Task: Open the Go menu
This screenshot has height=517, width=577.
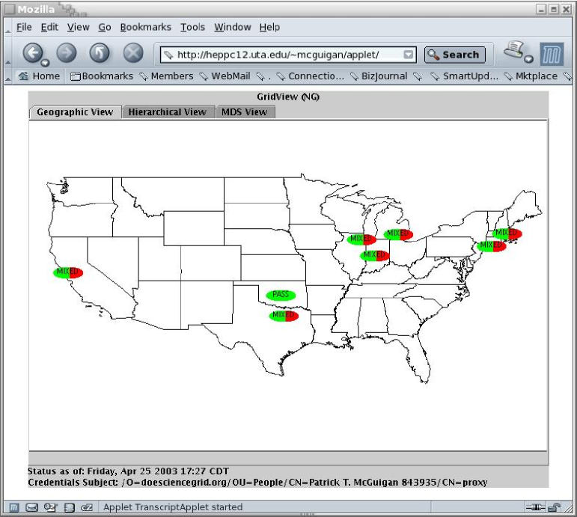Action: [105, 27]
